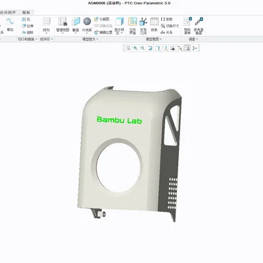Expand the 截面 section dropdown arrow

[76, 34]
